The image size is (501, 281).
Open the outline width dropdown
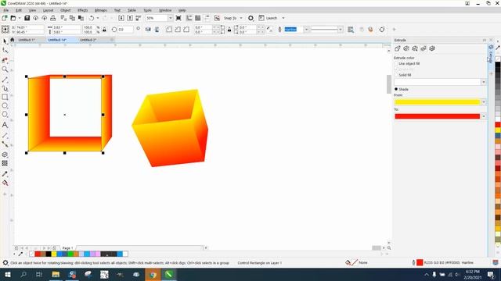pyautogui.click(x=306, y=30)
